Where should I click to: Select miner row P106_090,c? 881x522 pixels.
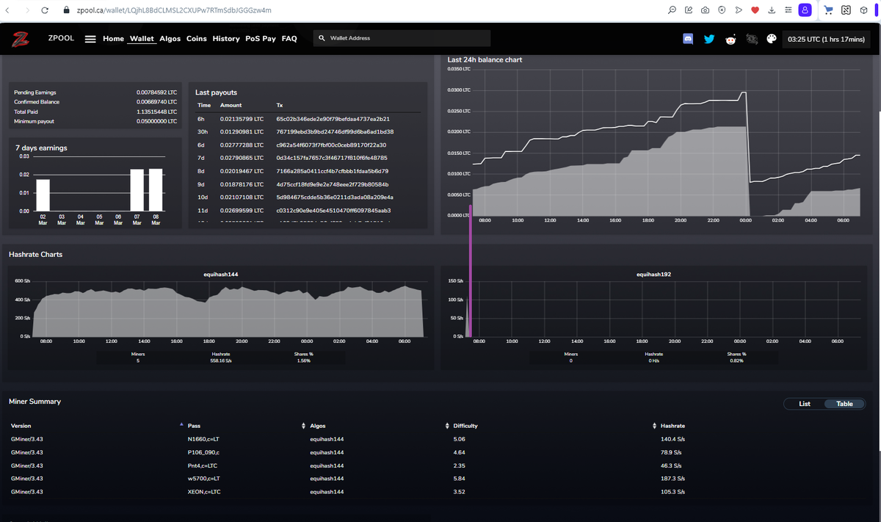click(x=440, y=452)
